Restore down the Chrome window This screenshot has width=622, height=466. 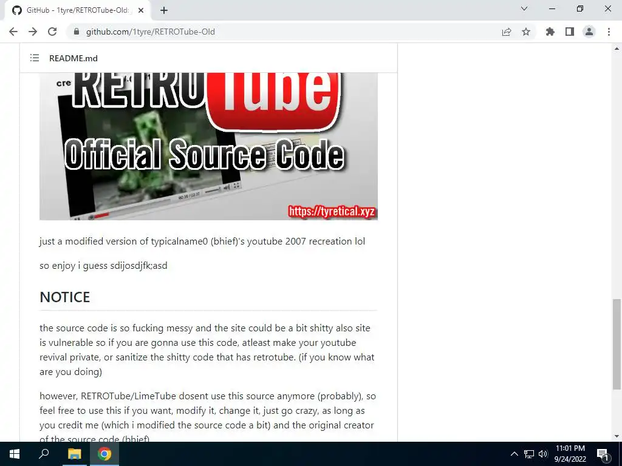[x=580, y=8]
